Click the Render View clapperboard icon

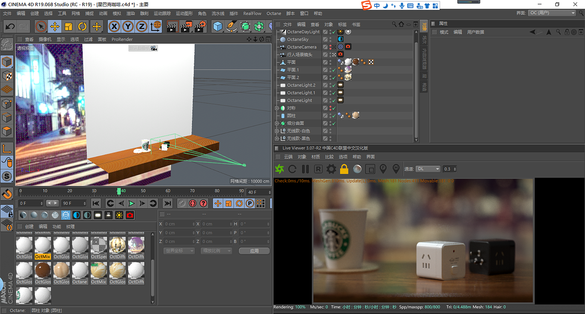pyautogui.click(x=172, y=27)
